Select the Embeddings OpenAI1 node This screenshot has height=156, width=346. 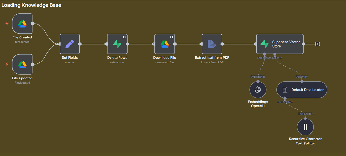[258, 90]
